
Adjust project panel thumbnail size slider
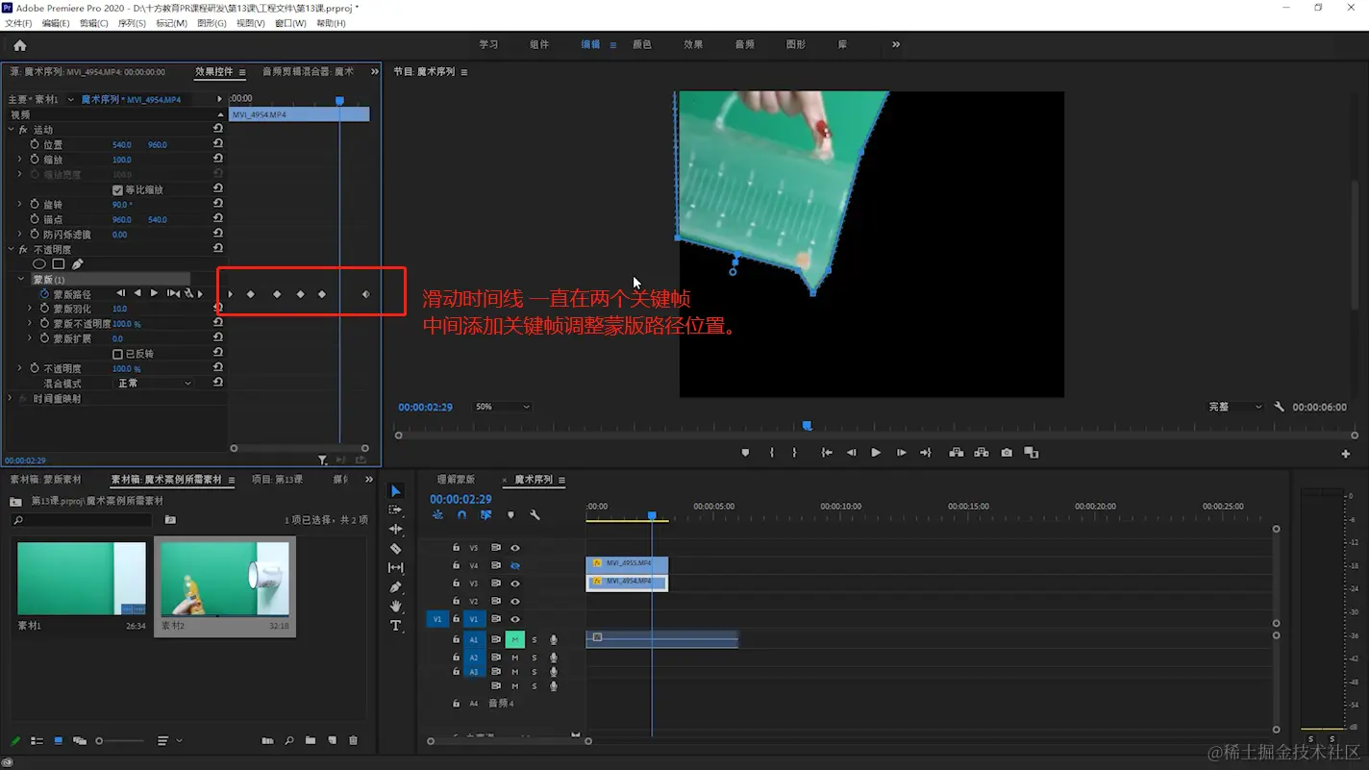point(119,741)
